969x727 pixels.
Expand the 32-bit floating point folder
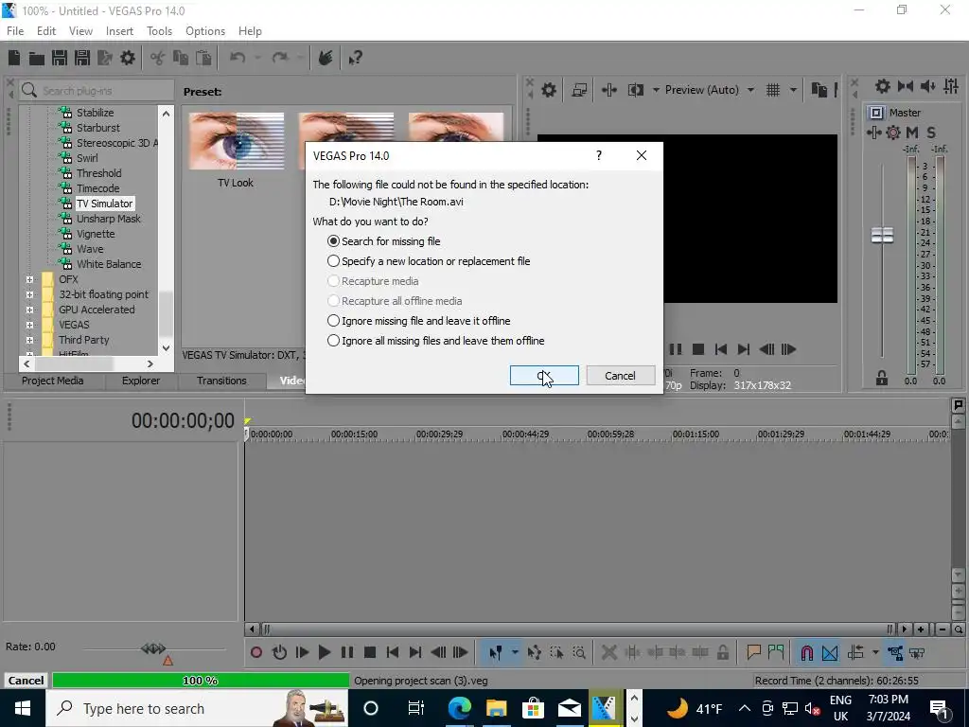pos(29,294)
